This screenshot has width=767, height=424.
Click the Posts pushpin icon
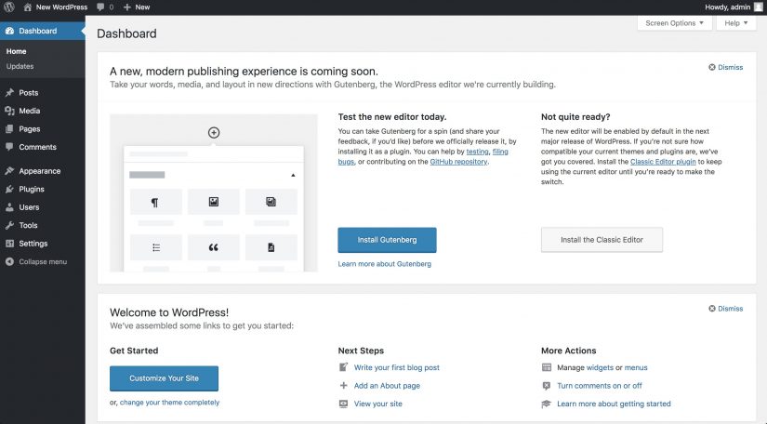9,92
